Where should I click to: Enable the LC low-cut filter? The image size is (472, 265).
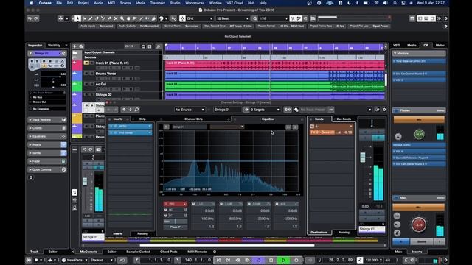coord(166,216)
